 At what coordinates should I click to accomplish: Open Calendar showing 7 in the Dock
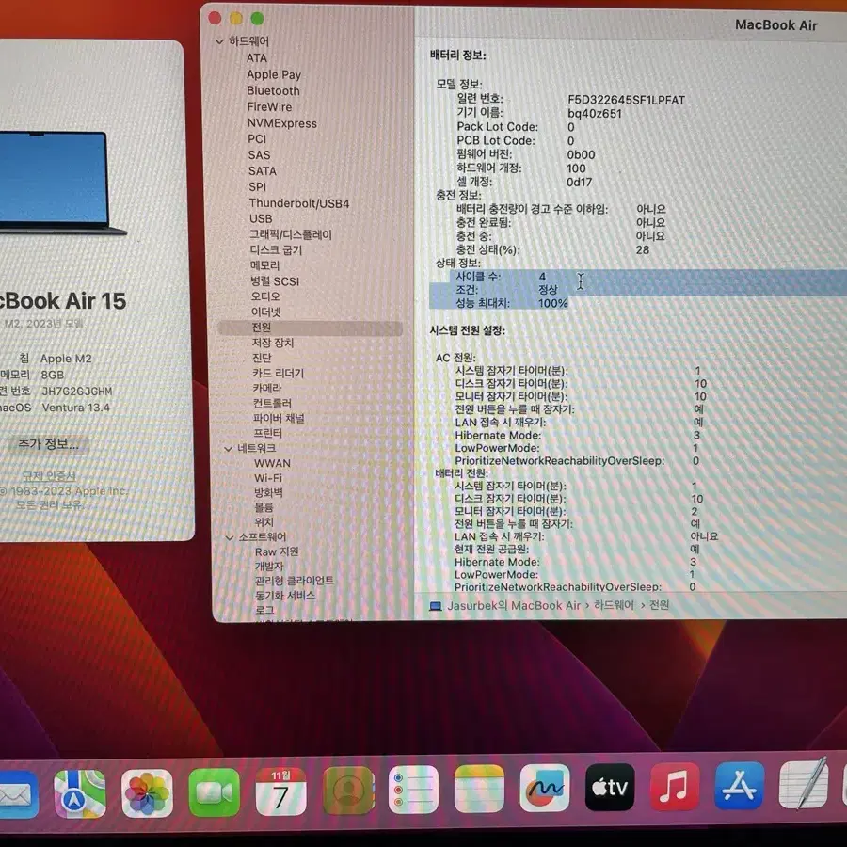click(280, 791)
